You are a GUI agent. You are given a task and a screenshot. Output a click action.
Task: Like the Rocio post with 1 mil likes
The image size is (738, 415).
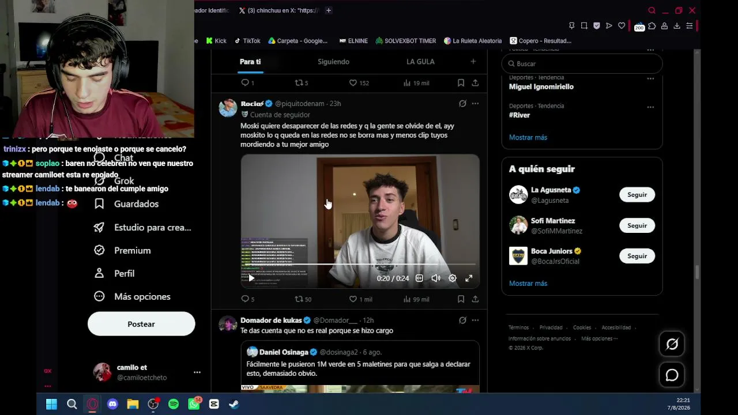[360, 299]
